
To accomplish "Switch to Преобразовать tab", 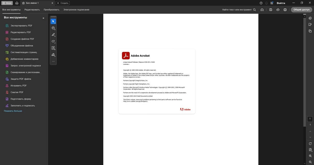I will point(52,10).
